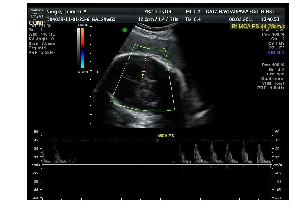Click the Rt MCA-PS 44.28cm/s measurement result

tap(258, 26)
